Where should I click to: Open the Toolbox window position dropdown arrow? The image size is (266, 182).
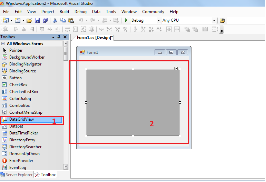[x=53, y=37]
